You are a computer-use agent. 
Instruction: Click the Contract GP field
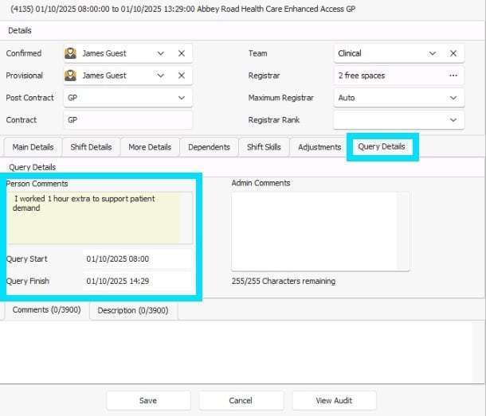(127, 120)
